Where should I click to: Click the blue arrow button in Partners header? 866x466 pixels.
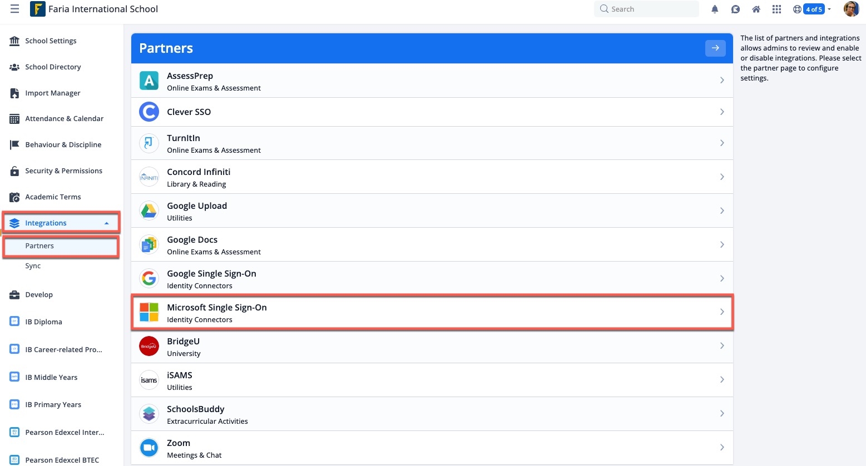point(715,48)
